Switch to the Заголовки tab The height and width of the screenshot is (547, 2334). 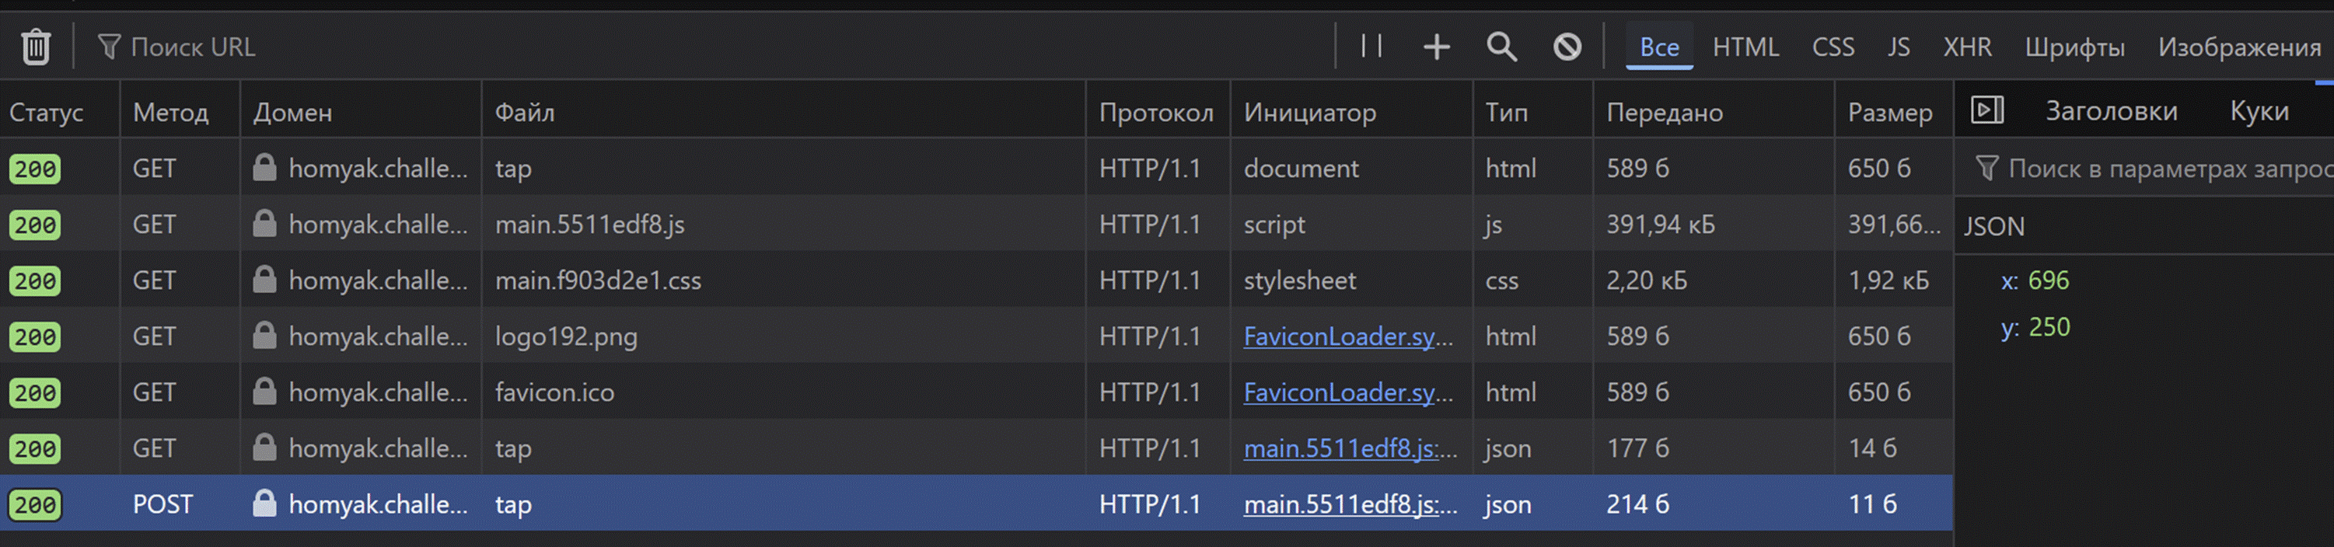click(2111, 111)
